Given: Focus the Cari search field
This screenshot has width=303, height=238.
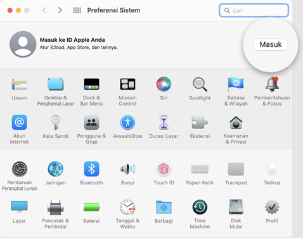Looking at the screenshot, I should 254,10.
